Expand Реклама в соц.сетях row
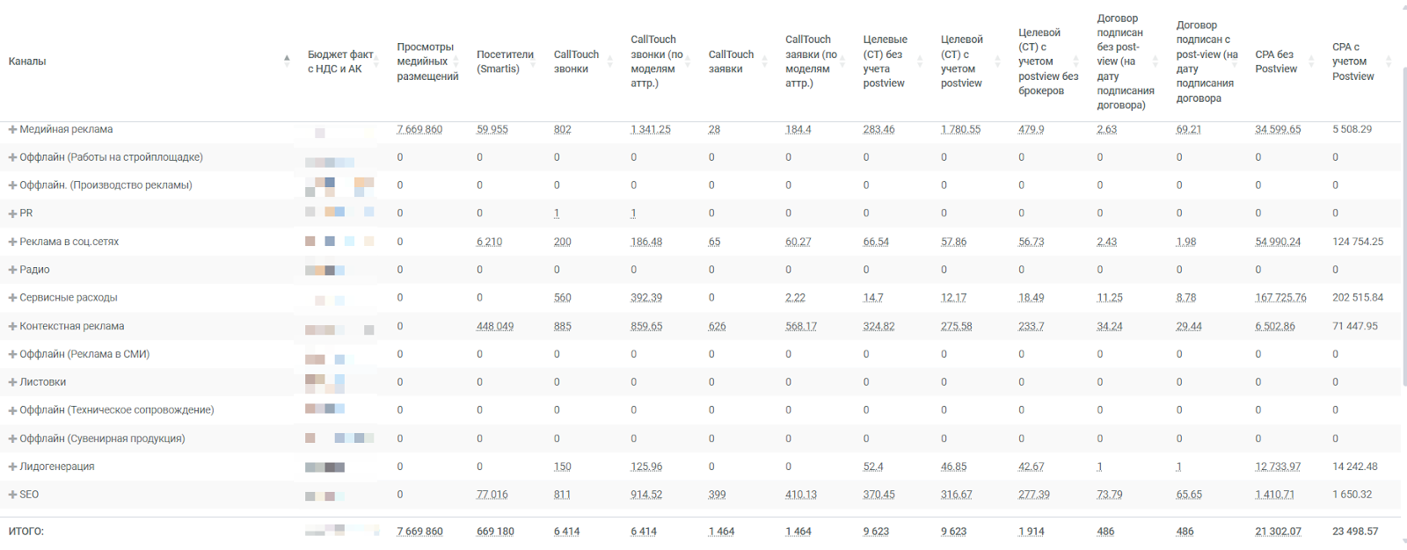The height and width of the screenshot is (550, 1407). click(13, 242)
